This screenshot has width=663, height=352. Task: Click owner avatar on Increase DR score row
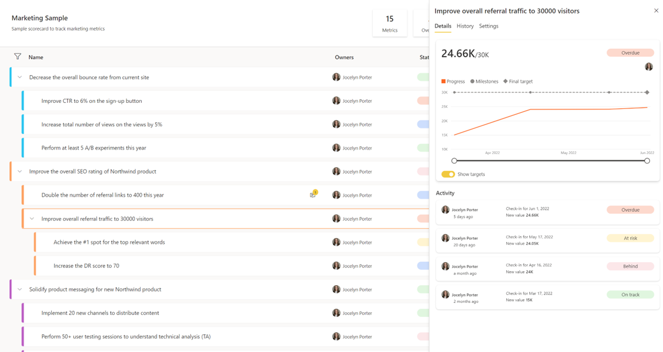336,266
